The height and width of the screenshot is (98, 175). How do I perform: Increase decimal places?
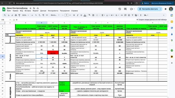click(x=43, y=15)
